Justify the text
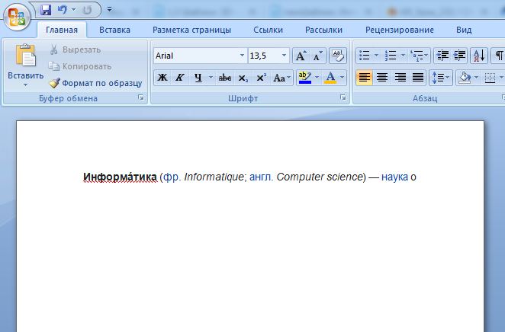This screenshot has width=505, height=332. coord(418,78)
